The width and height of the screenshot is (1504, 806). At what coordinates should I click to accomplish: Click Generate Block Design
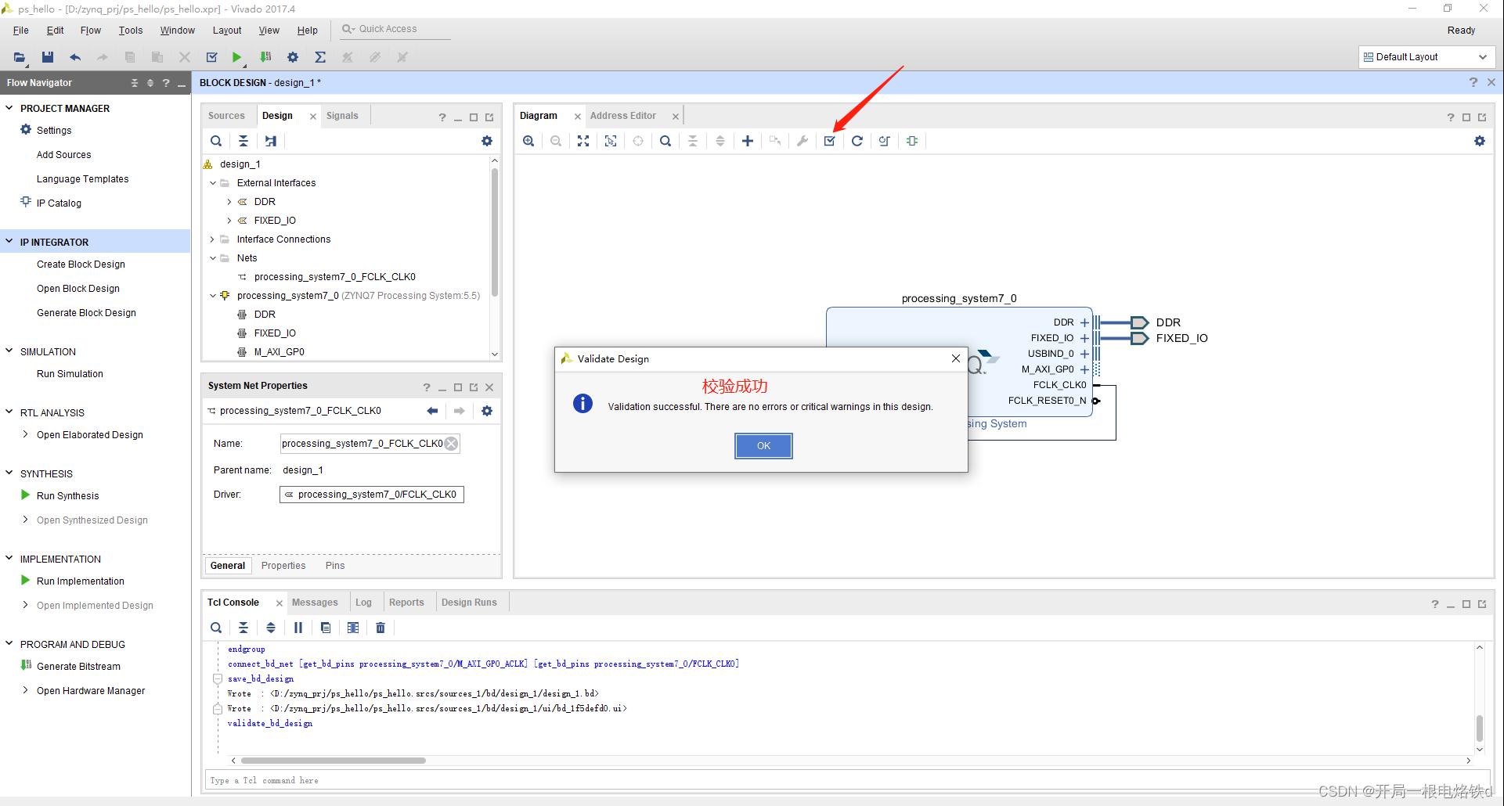pos(86,313)
